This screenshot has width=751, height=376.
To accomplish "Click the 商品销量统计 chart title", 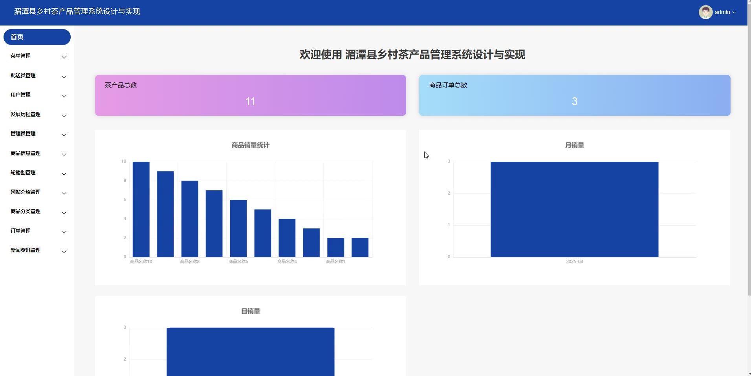I will [x=251, y=145].
